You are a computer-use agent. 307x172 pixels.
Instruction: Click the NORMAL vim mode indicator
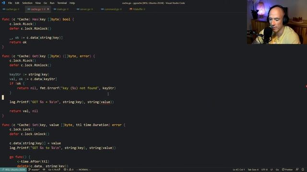(x=83, y=170)
